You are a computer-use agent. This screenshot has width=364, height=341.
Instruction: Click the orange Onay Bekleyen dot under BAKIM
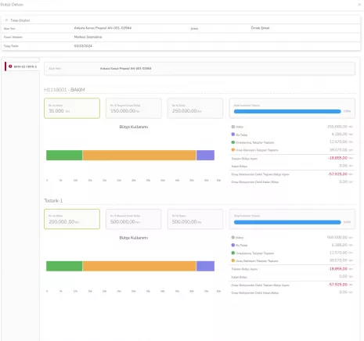click(x=233, y=150)
